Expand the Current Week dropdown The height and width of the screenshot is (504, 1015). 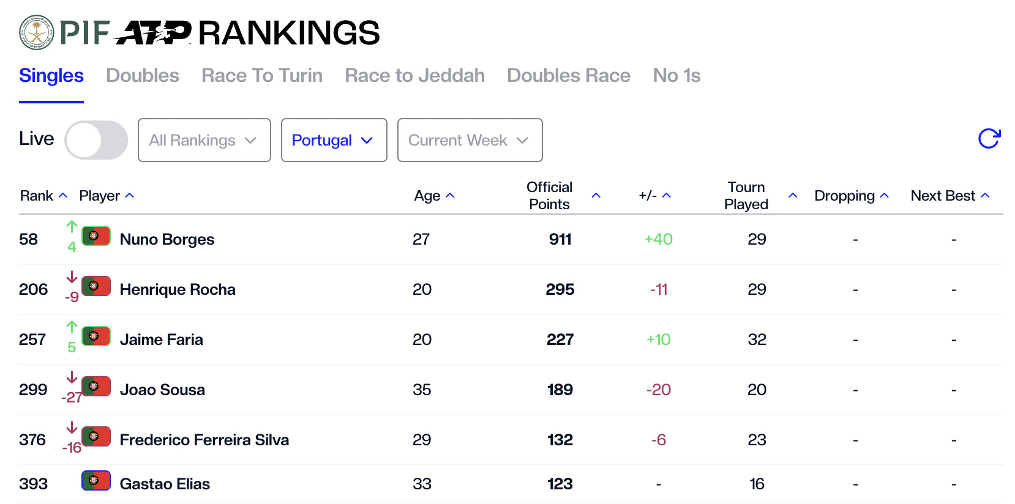[x=470, y=140]
